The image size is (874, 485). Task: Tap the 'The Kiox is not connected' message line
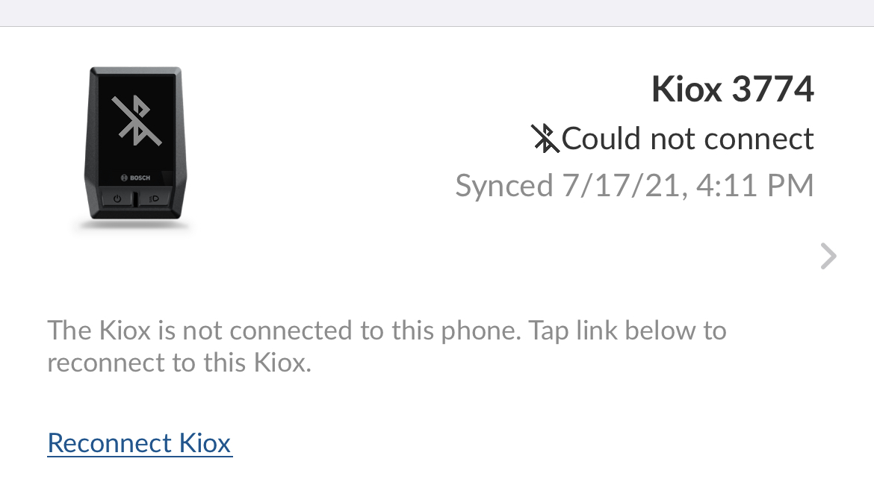tap(386, 330)
